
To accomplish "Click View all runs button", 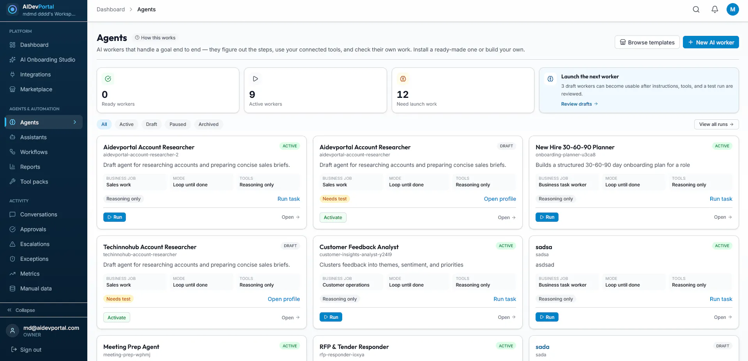I will click(716, 124).
